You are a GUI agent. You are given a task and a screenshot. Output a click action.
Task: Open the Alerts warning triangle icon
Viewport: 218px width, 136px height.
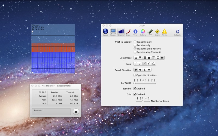tap(164, 31)
